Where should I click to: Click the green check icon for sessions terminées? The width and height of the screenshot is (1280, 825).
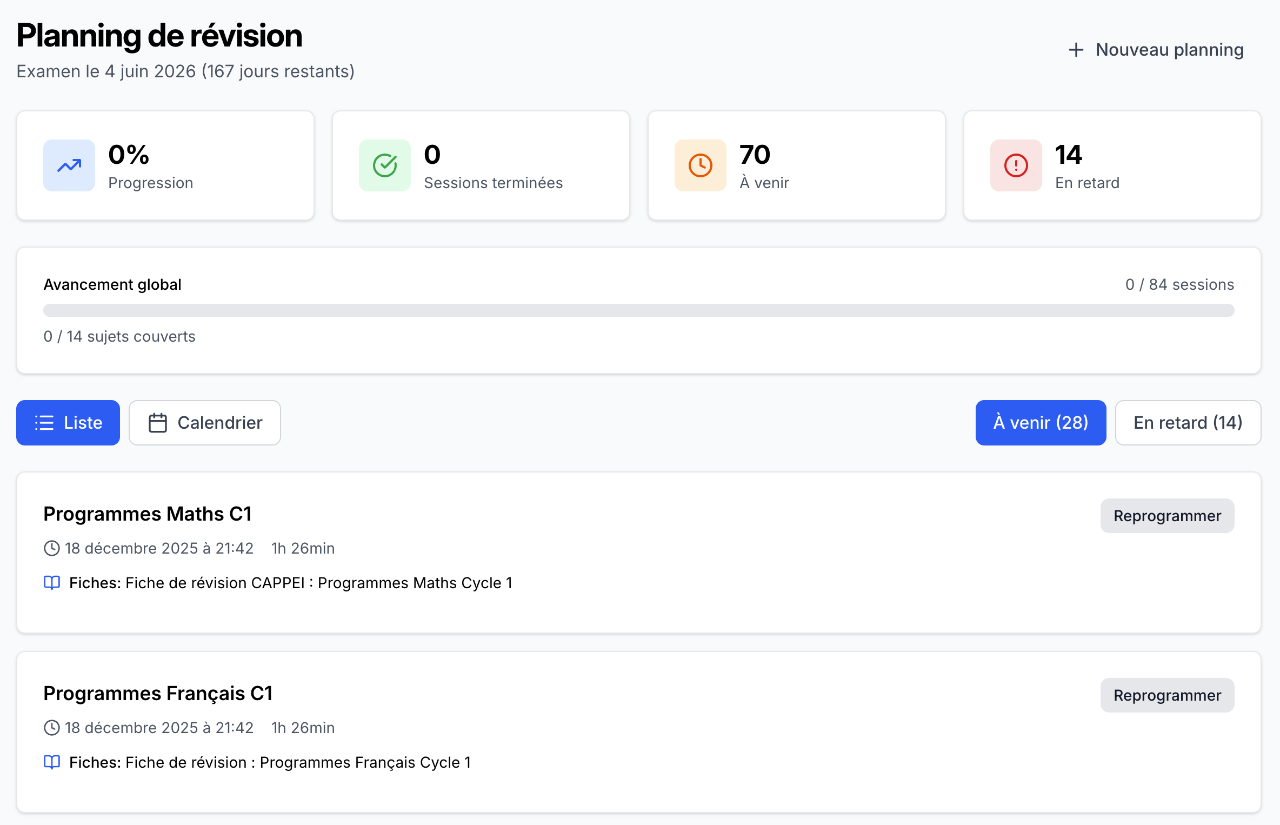coord(384,165)
